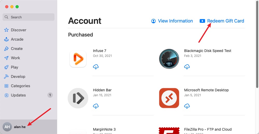The image size is (259, 134).
Task: Click the Oct 30, 2021 purchase date
Action: (102, 56)
